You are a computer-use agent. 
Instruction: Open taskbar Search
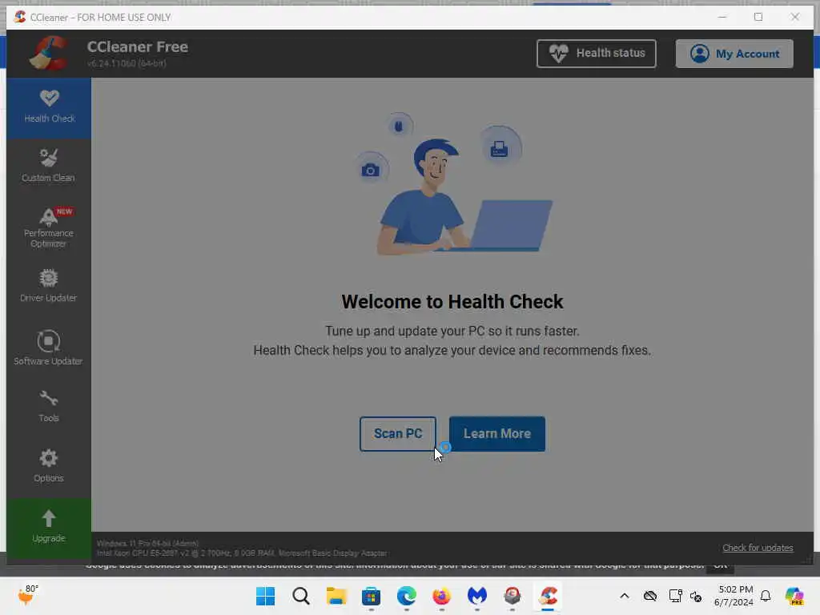301,596
